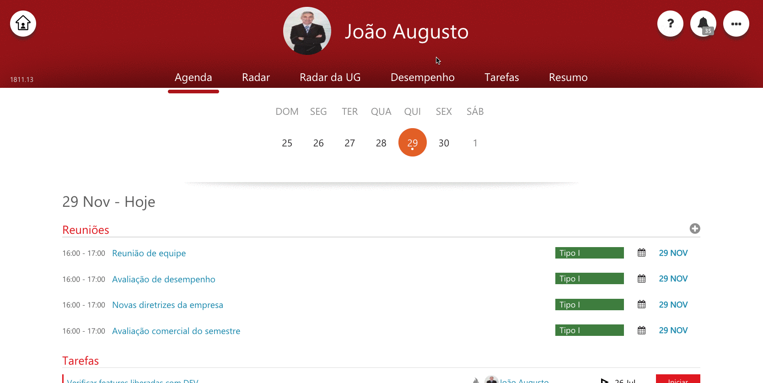Viewport: 763px width, 383px height.
Task: Click the João Augusto name heading
Action: [407, 32]
